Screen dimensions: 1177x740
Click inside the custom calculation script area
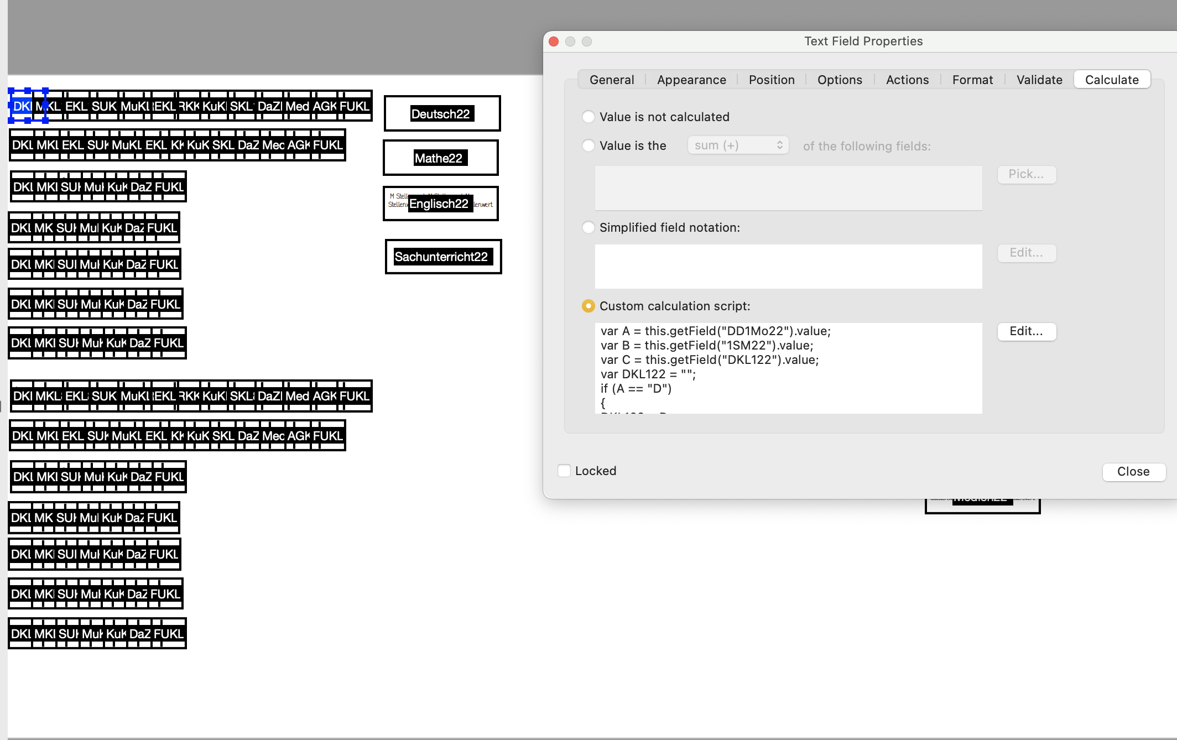[x=788, y=368]
